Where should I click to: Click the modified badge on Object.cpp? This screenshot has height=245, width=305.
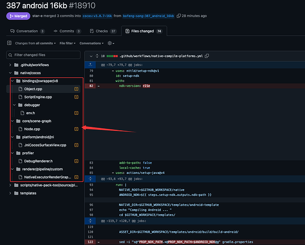click(76, 89)
